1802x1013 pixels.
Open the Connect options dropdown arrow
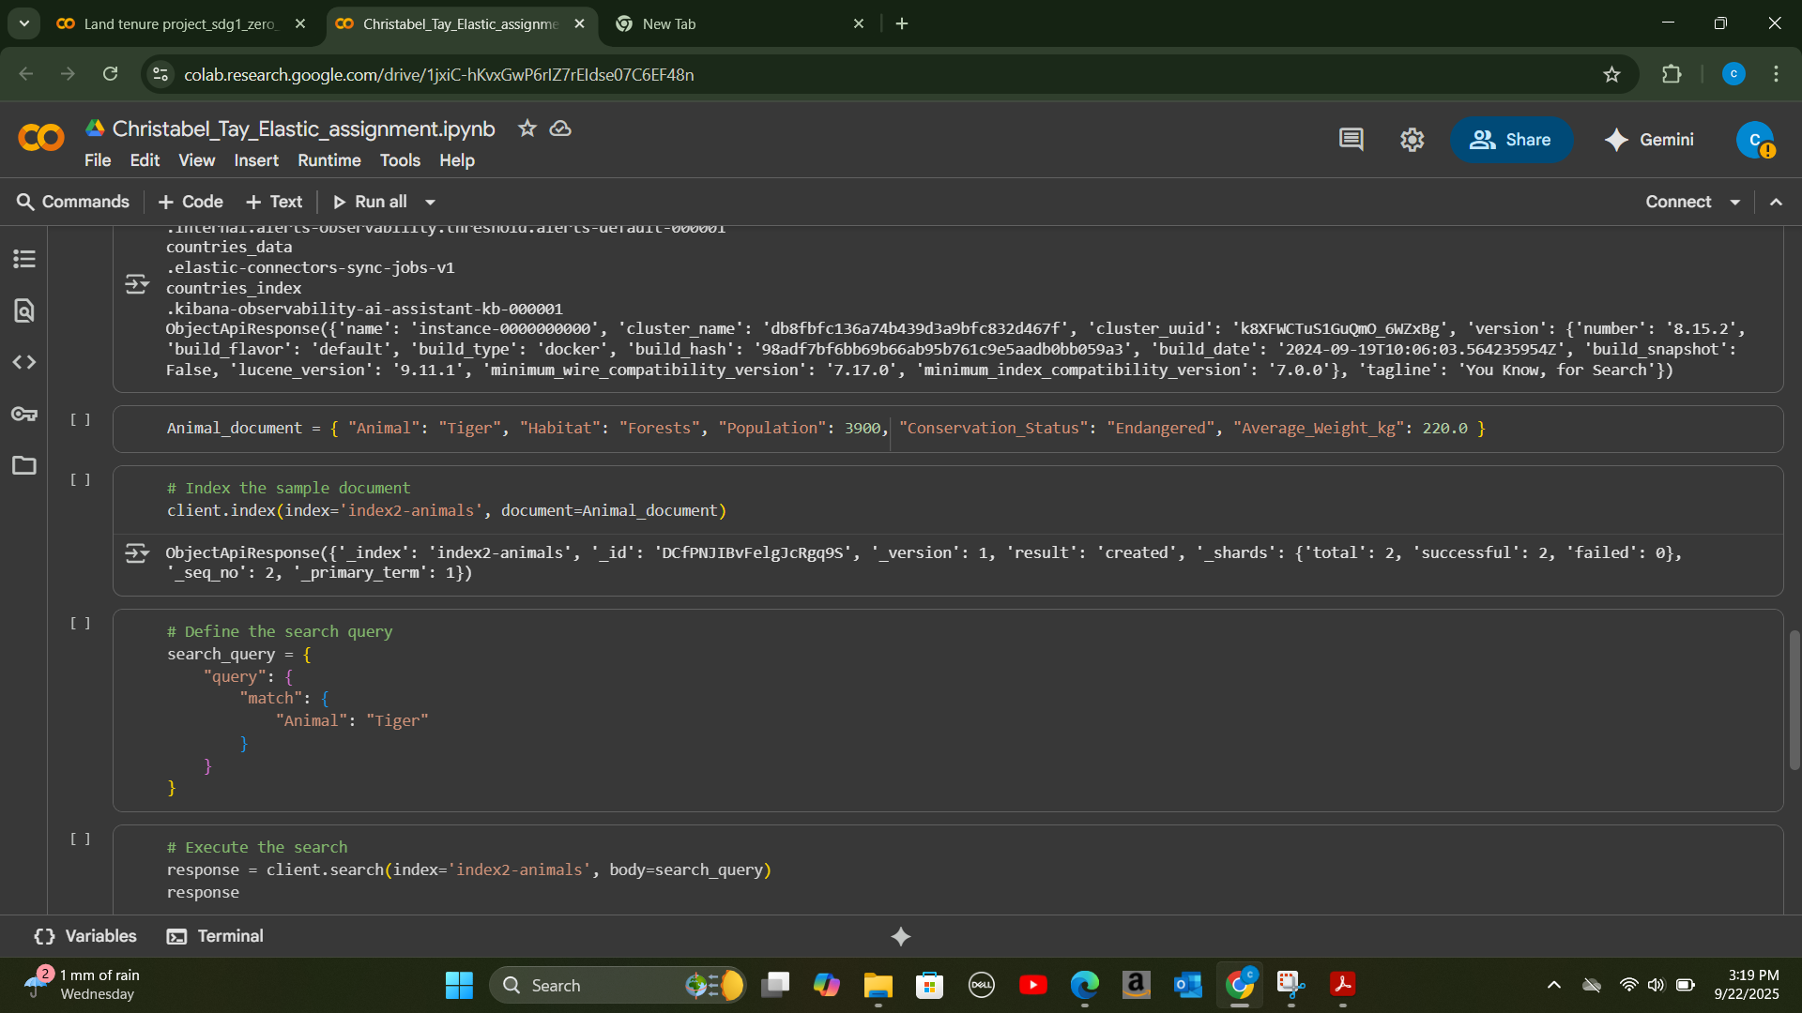(x=1734, y=203)
